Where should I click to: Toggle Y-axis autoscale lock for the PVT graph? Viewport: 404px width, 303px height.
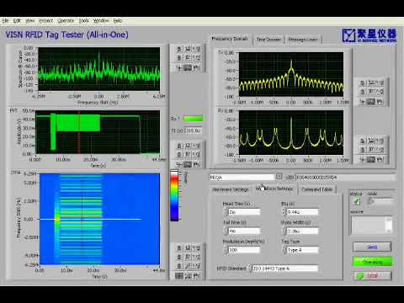179,154
